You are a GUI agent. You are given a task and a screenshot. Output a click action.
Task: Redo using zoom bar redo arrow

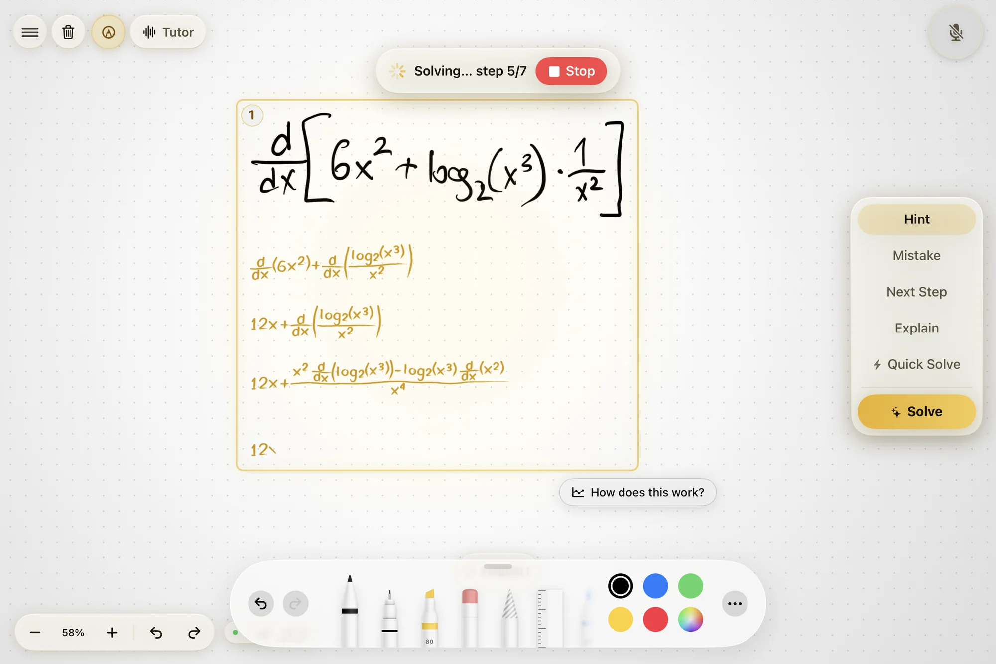coord(194,633)
